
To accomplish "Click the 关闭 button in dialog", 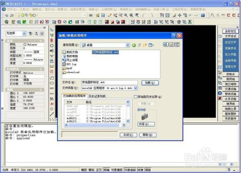I will (x=128, y=135).
